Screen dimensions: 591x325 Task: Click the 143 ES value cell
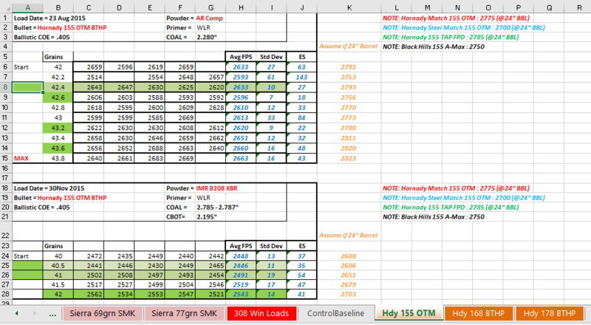(x=301, y=77)
